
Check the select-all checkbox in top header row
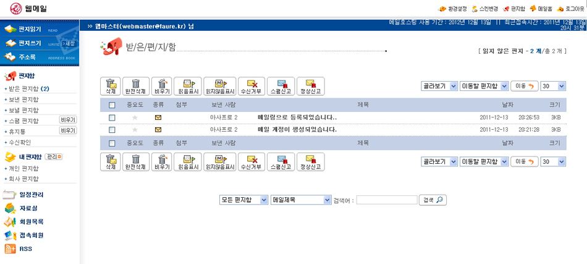[x=112, y=106]
